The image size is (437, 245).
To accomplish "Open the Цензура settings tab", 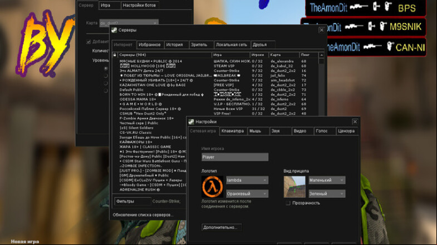I will pos(346,131).
